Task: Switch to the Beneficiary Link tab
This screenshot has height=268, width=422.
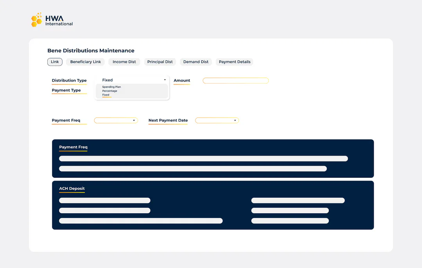Action: click(x=86, y=62)
